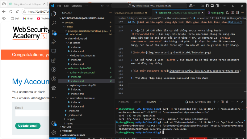
Task: Open _index.vi.md in blogs folder
Action: pyautogui.click(x=75, y=115)
